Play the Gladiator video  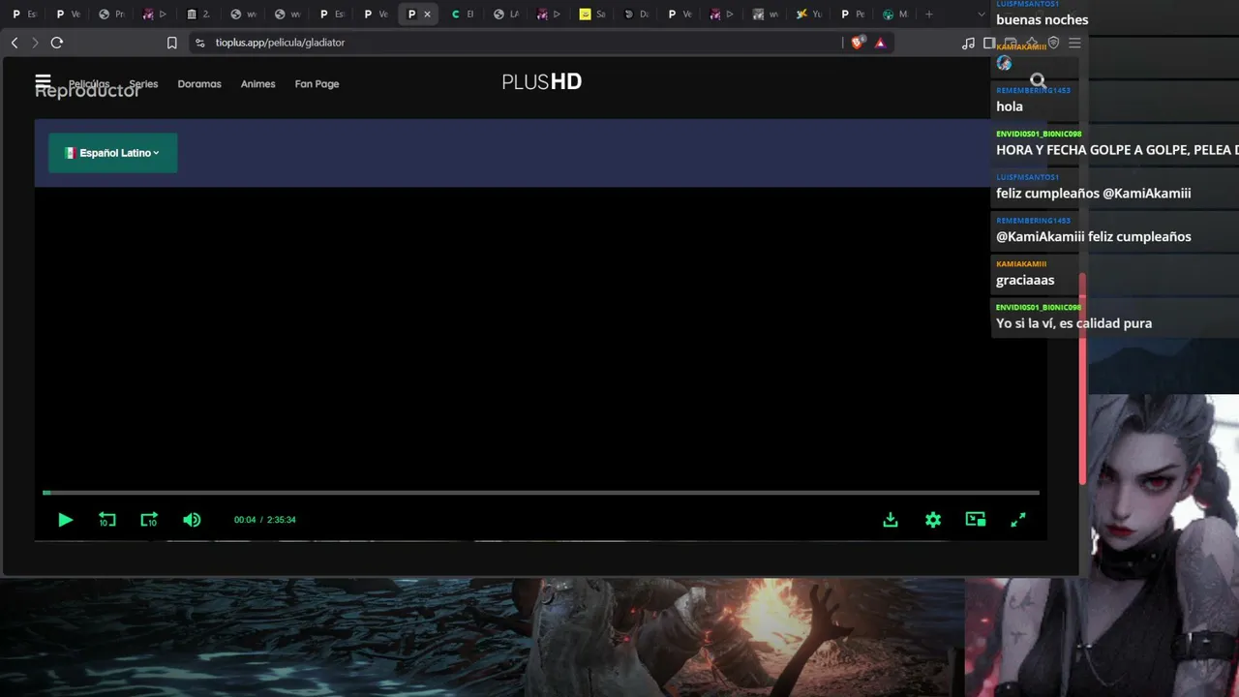click(x=65, y=520)
